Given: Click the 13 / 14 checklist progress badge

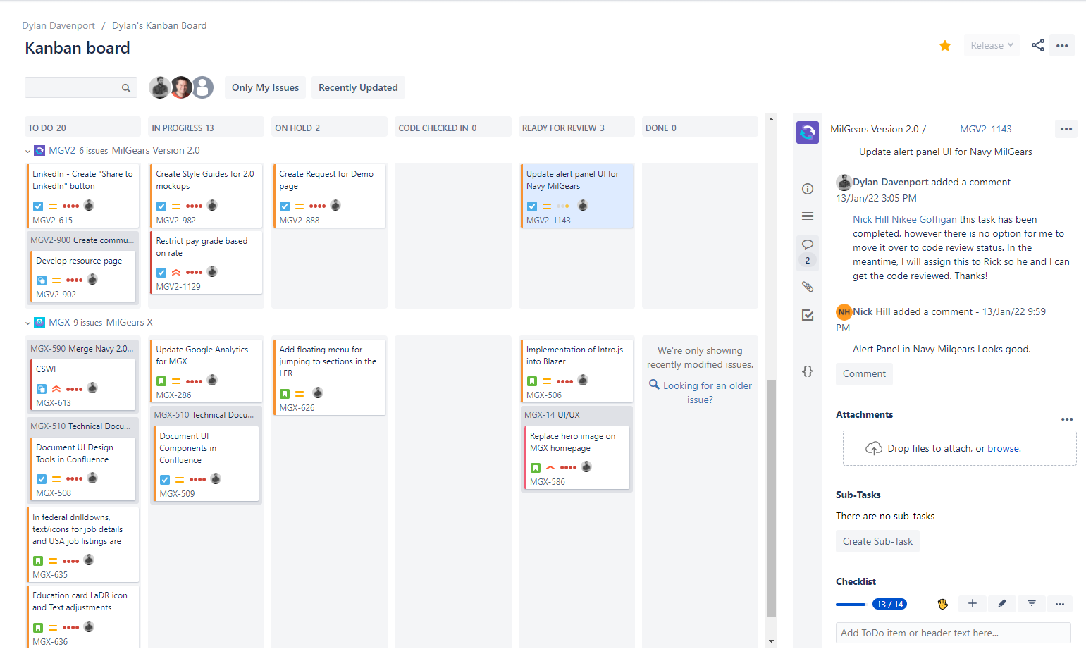Looking at the screenshot, I should click(x=889, y=604).
